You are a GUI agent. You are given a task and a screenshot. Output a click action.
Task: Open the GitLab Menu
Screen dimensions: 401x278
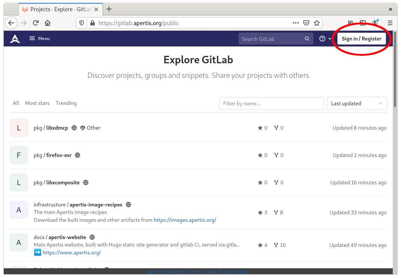point(39,38)
